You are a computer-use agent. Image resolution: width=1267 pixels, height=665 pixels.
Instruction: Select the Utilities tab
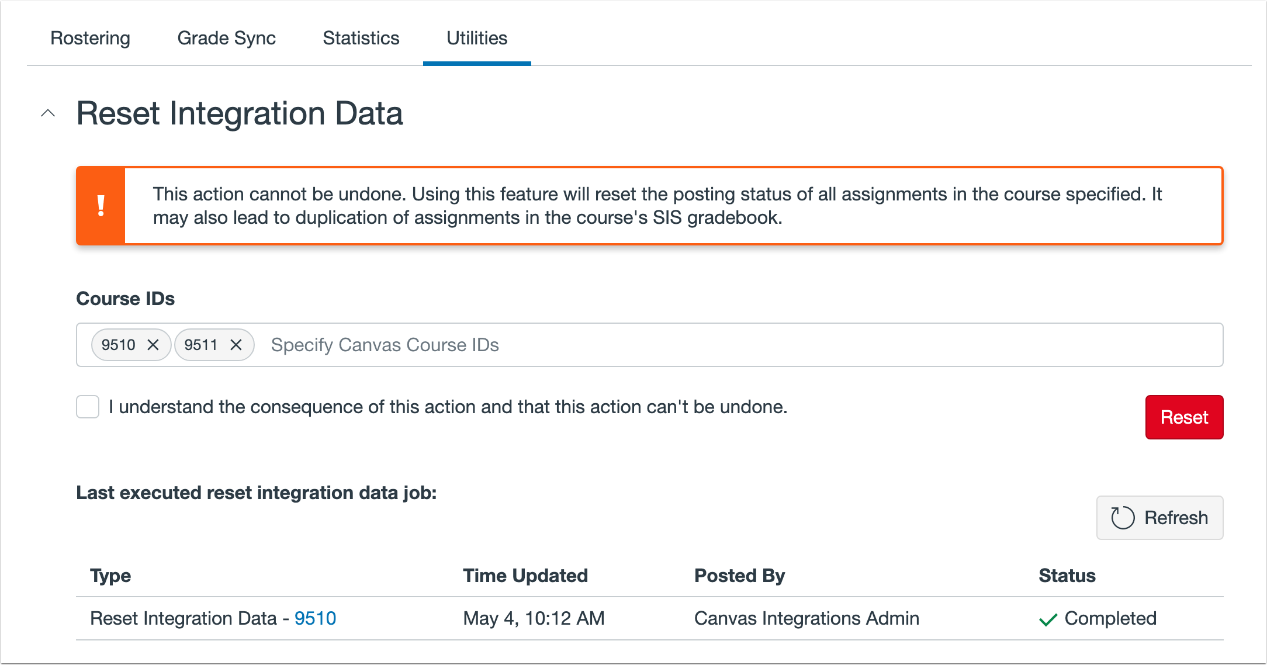[x=477, y=38]
